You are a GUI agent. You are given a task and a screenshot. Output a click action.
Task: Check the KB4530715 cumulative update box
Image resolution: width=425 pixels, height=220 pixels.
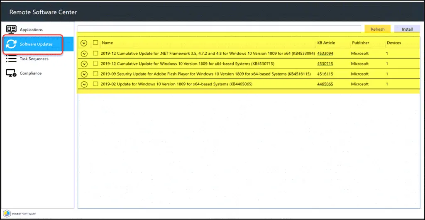[x=95, y=64]
